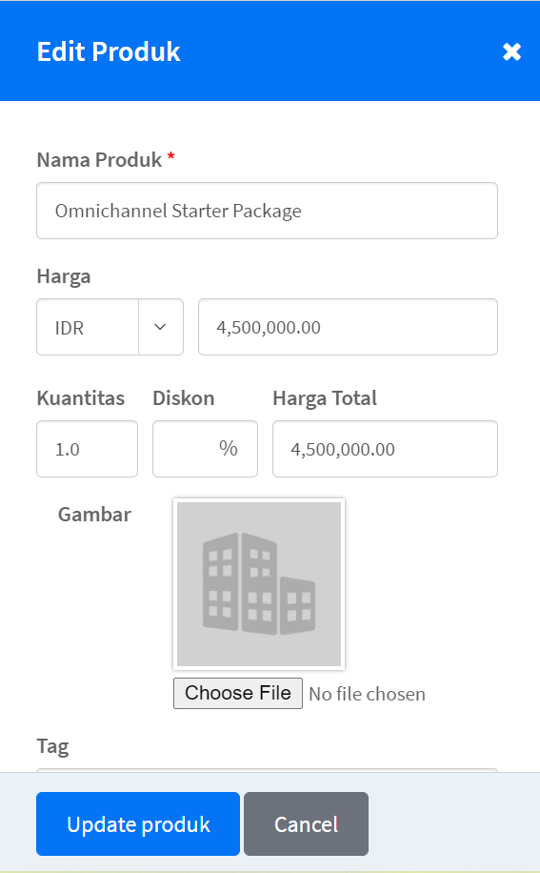Screen dimensions: 540x873
Task: Close the Edit Produk dialog with X
Action: tap(511, 51)
